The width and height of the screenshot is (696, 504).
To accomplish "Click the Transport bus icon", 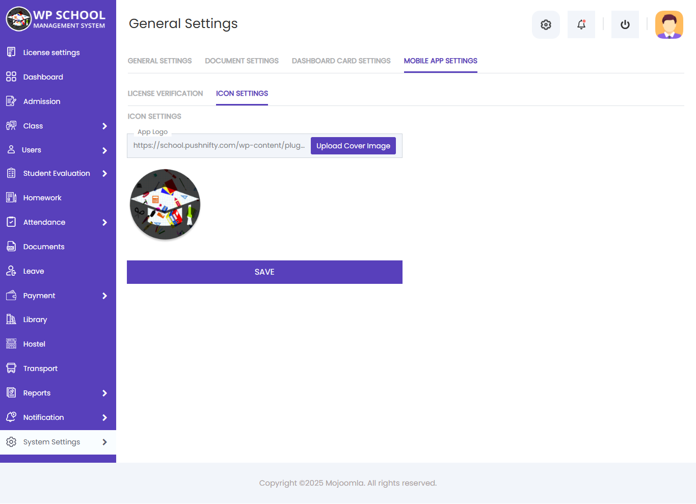I will [x=11, y=368].
